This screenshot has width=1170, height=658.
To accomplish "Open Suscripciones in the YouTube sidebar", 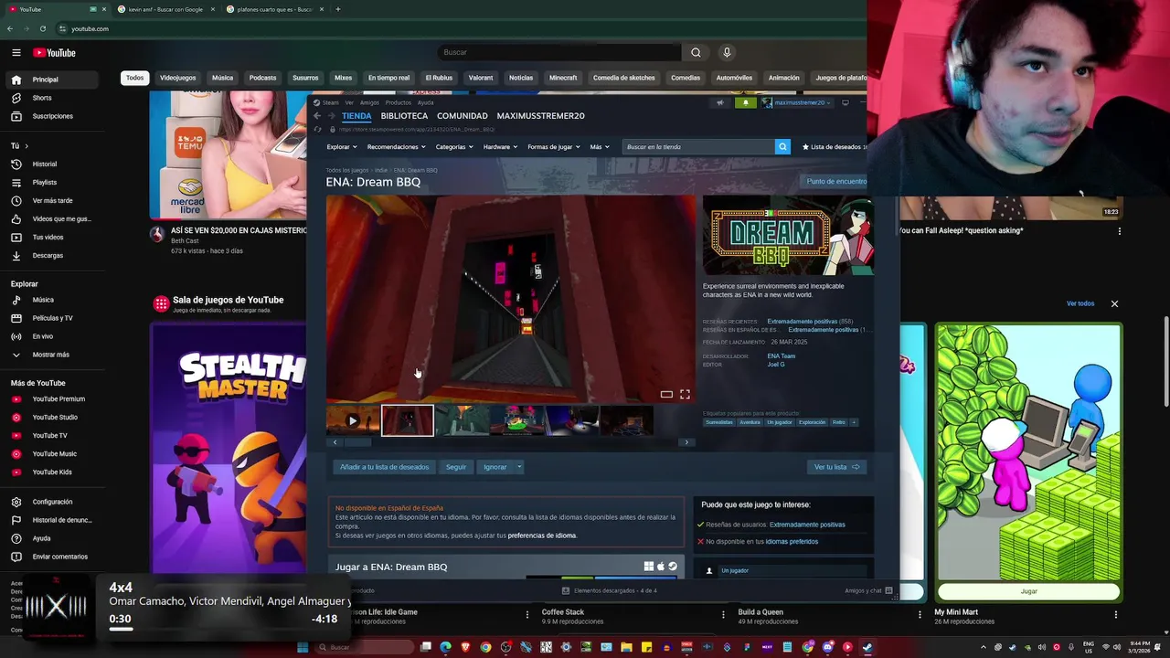I will coord(51,116).
